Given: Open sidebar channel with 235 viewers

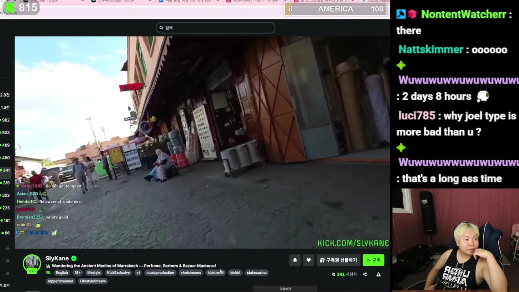Looking at the screenshot, I should click(5, 208).
